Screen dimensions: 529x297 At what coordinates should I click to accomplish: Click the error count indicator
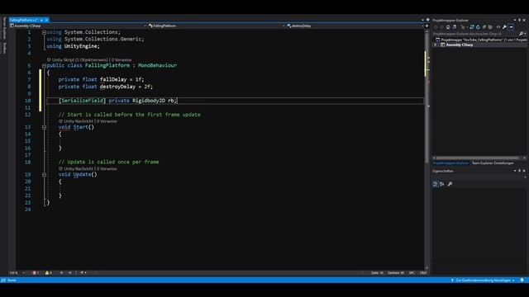click(36, 273)
